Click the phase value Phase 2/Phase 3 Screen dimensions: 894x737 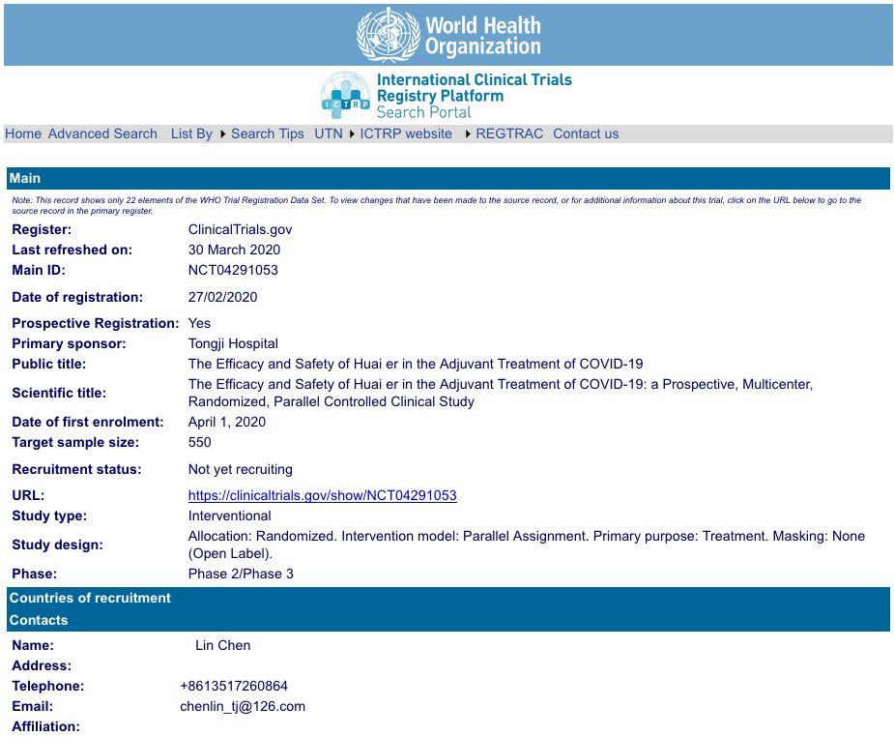(x=241, y=574)
